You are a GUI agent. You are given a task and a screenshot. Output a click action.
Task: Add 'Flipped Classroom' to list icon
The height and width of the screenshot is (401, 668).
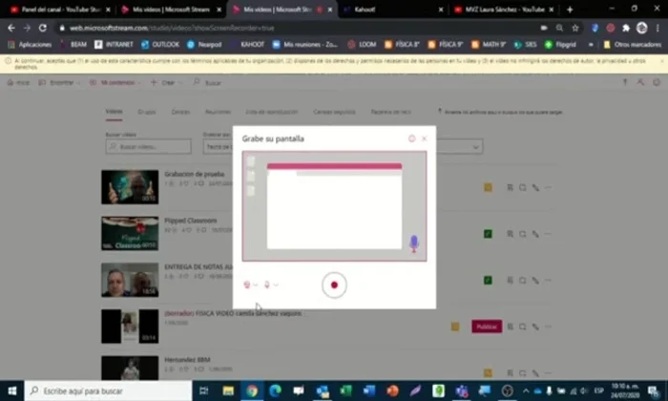pyautogui.click(x=510, y=234)
